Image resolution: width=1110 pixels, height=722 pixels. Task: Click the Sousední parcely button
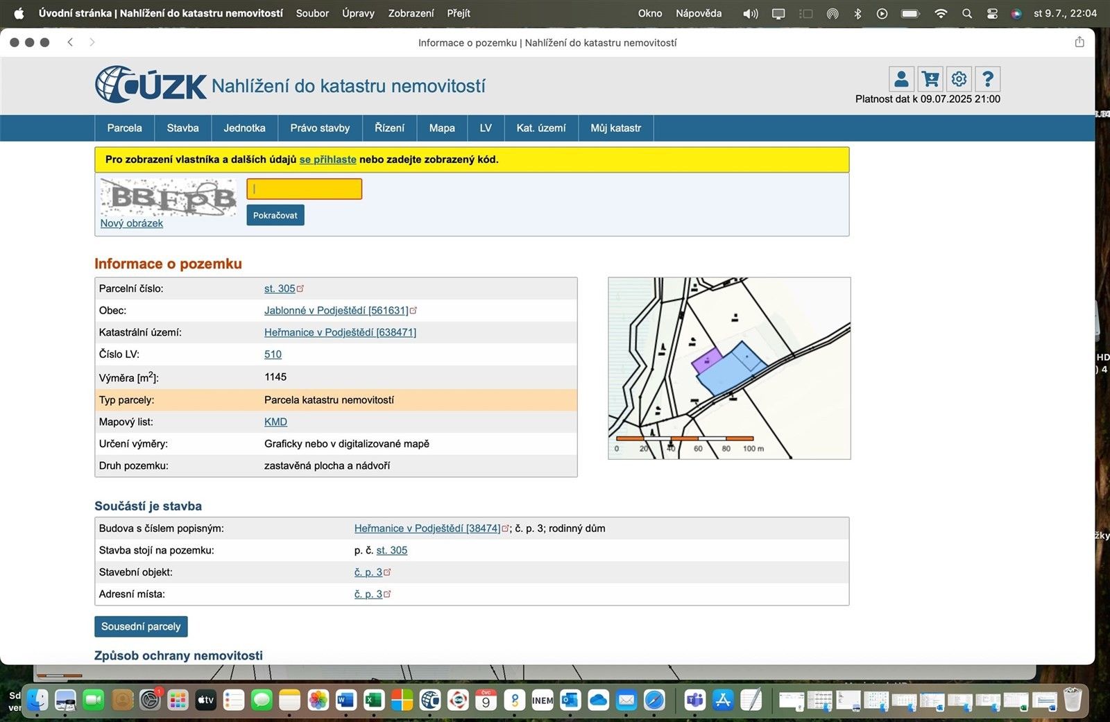click(x=141, y=626)
